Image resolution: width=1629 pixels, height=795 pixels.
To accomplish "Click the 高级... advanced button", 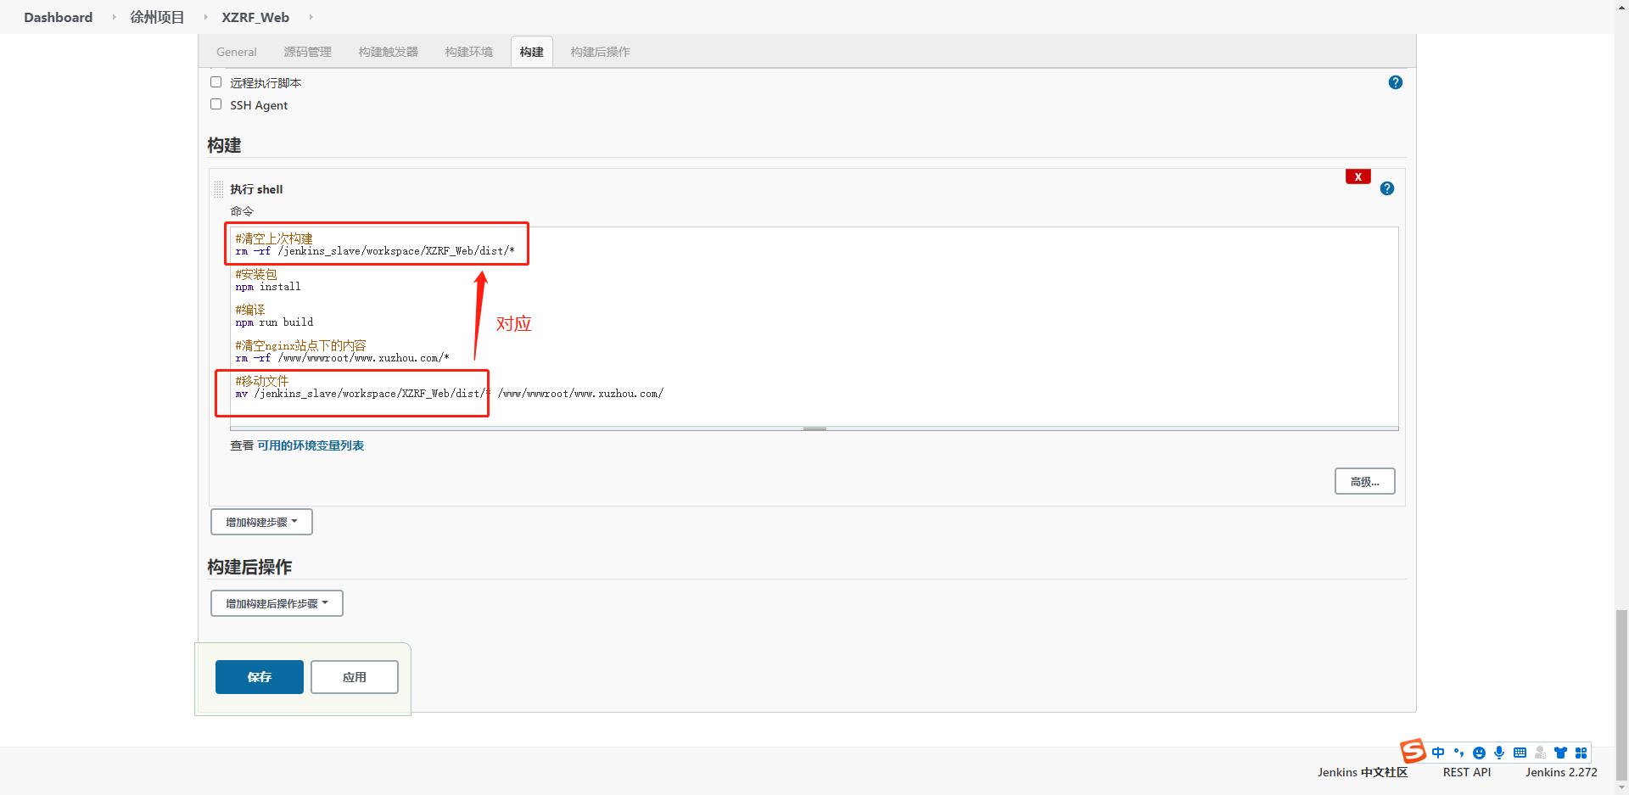I will click(1364, 481).
